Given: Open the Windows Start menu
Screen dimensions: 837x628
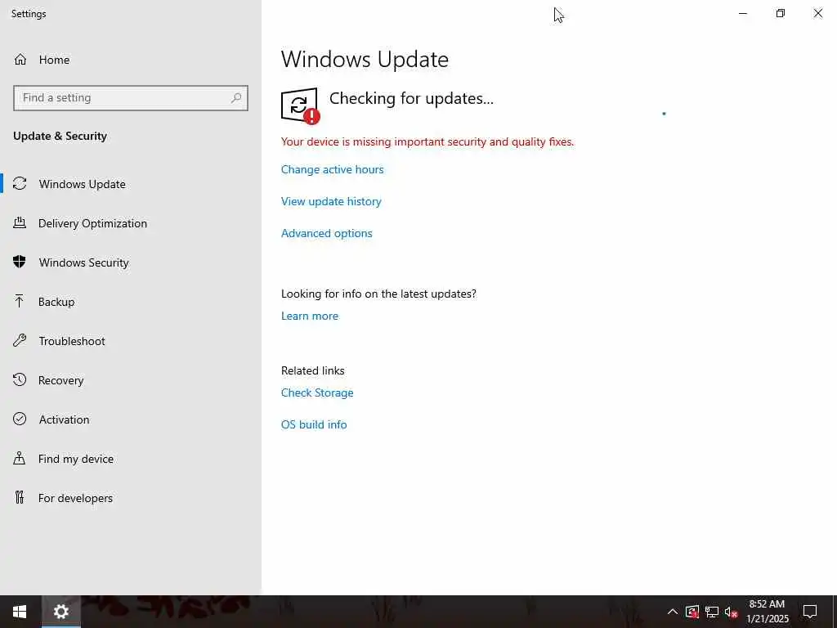Looking at the screenshot, I should [x=20, y=612].
